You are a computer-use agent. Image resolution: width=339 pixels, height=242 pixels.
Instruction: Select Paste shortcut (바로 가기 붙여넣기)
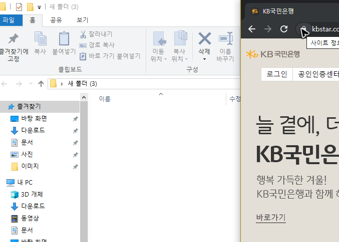click(110, 56)
